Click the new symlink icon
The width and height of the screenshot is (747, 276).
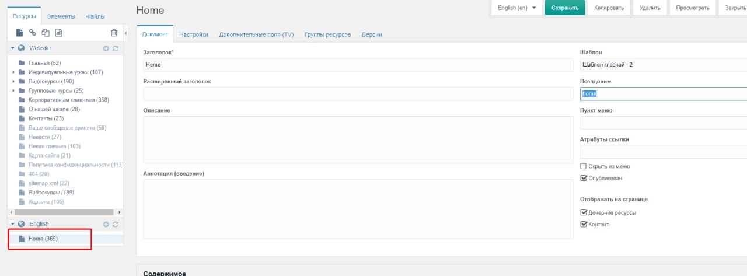pyautogui.click(x=46, y=33)
